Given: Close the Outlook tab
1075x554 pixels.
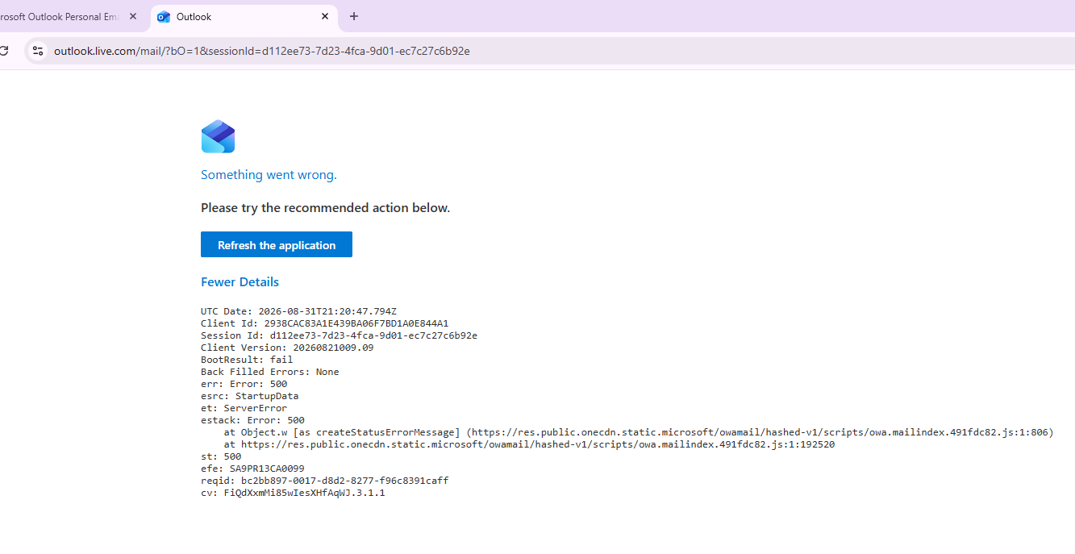Looking at the screenshot, I should click(x=325, y=16).
